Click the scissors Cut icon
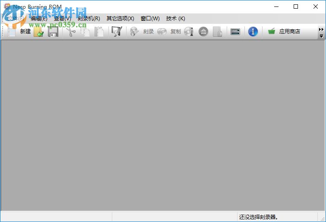 [x=71, y=32]
